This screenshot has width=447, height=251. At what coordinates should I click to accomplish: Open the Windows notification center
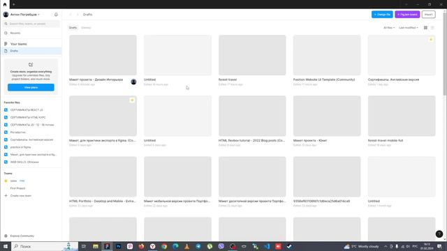[x=439, y=246]
